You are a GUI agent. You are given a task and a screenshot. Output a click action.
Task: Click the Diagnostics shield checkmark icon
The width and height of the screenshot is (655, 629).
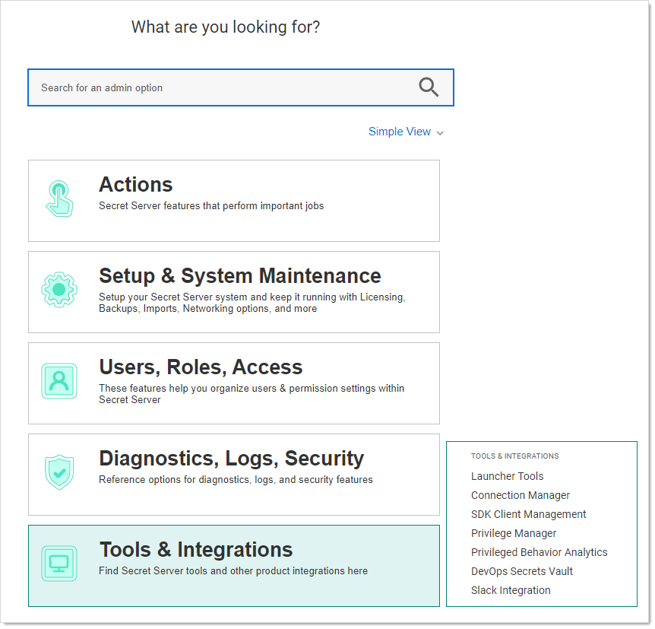(59, 472)
